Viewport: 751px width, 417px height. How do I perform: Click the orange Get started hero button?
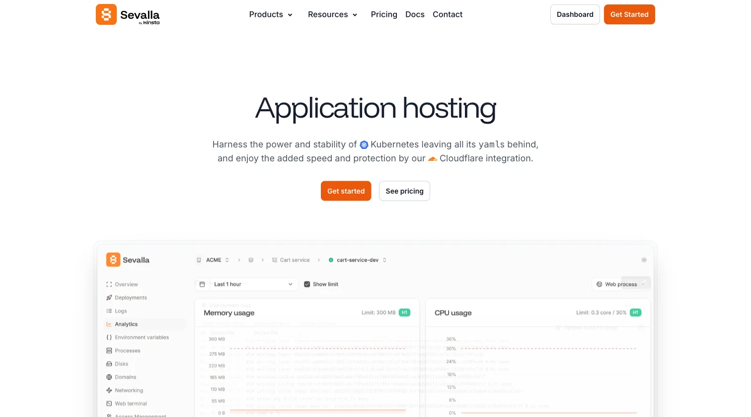(x=346, y=191)
